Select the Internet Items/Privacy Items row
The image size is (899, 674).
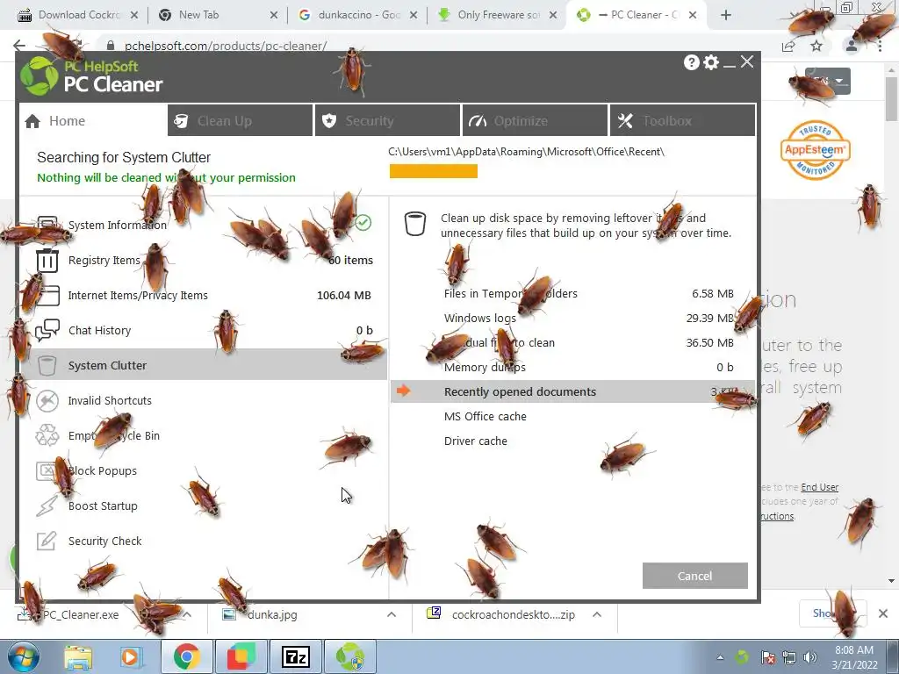click(x=204, y=295)
